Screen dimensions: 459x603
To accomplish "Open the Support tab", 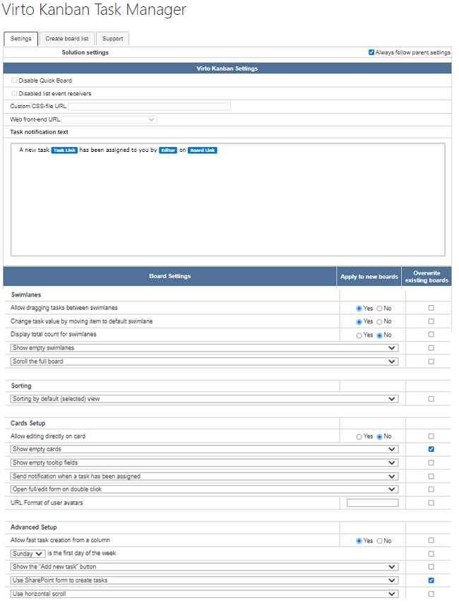I will (x=112, y=39).
